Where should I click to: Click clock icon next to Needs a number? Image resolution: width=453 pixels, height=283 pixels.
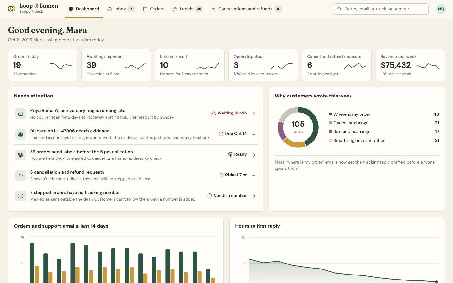[210, 195]
